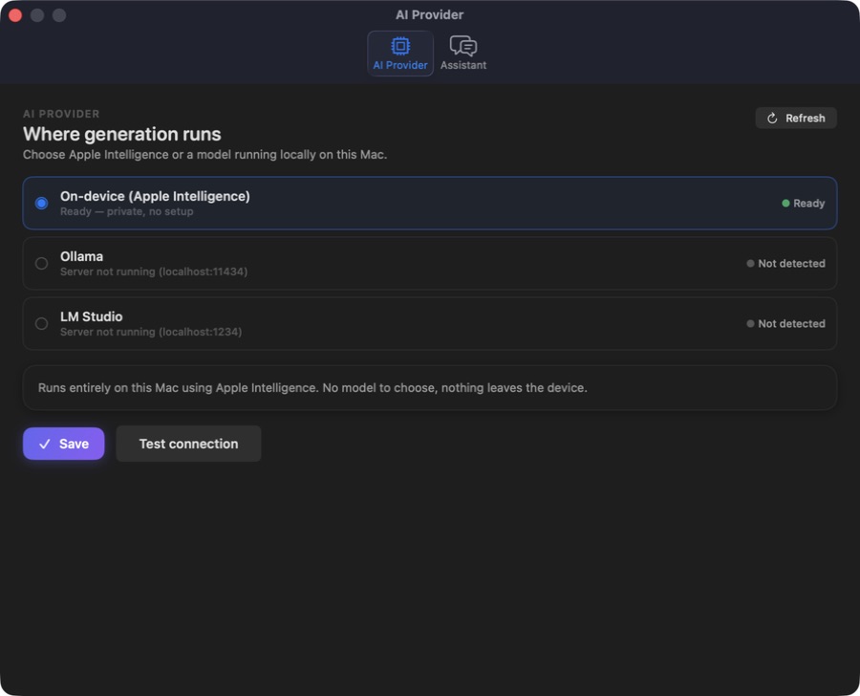Click the window title "AI Provider"

(x=429, y=15)
